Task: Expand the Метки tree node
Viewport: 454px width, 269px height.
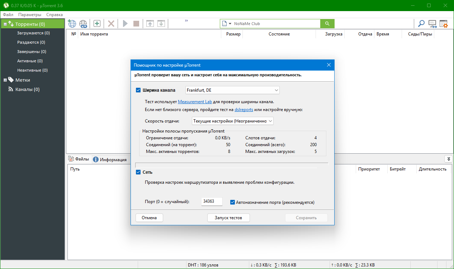Action: pos(5,80)
